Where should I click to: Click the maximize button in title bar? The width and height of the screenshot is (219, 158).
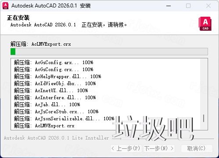(188, 6)
